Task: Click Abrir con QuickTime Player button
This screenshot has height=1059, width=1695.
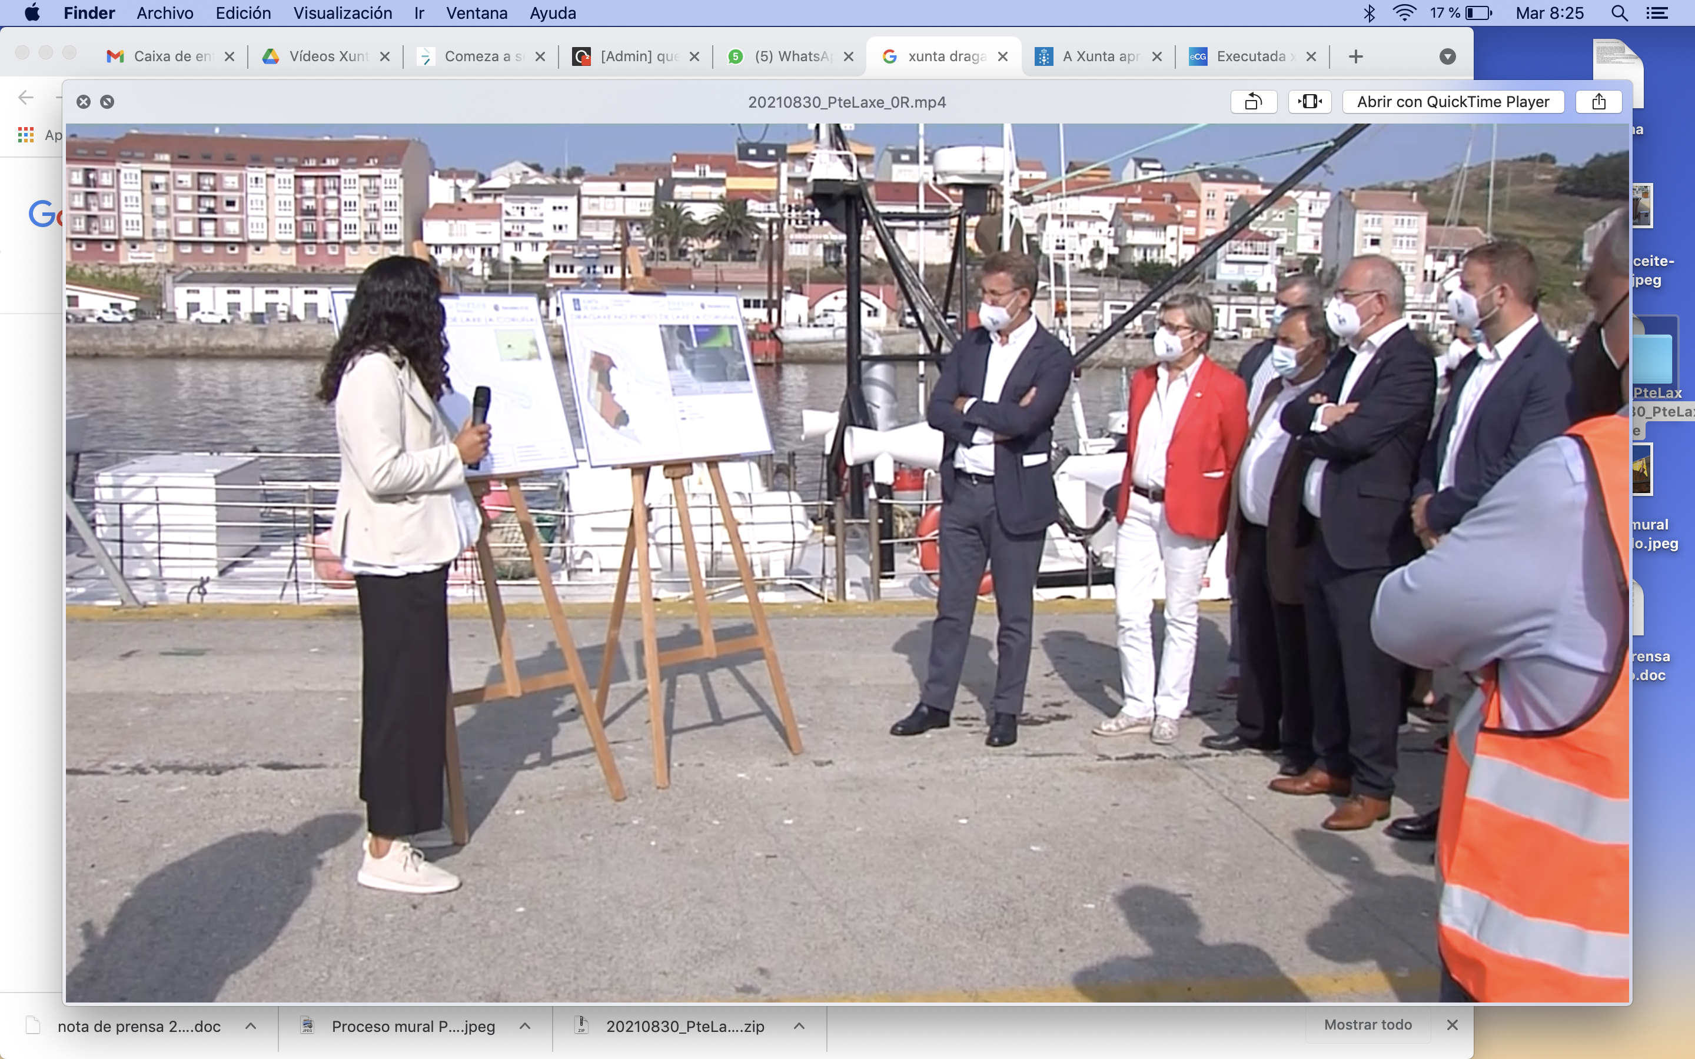Action: 1453,102
